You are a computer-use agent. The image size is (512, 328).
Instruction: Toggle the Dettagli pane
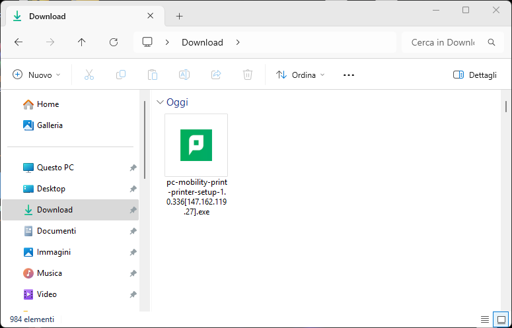pyautogui.click(x=475, y=75)
